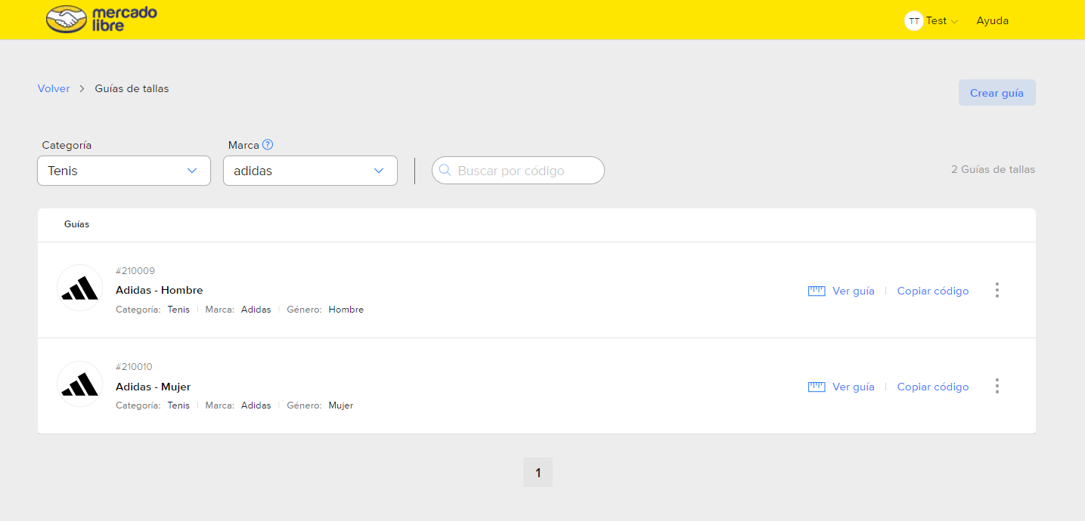Open the Marca help question icon
The width and height of the screenshot is (1085, 521).
pos(268,145)
